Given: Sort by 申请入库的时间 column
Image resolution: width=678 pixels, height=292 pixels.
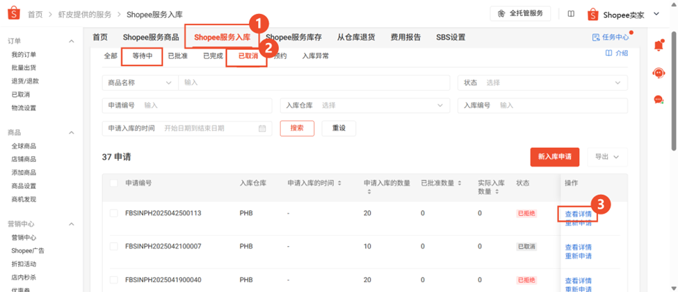Looking at the screenshot, I should (339, 183).
